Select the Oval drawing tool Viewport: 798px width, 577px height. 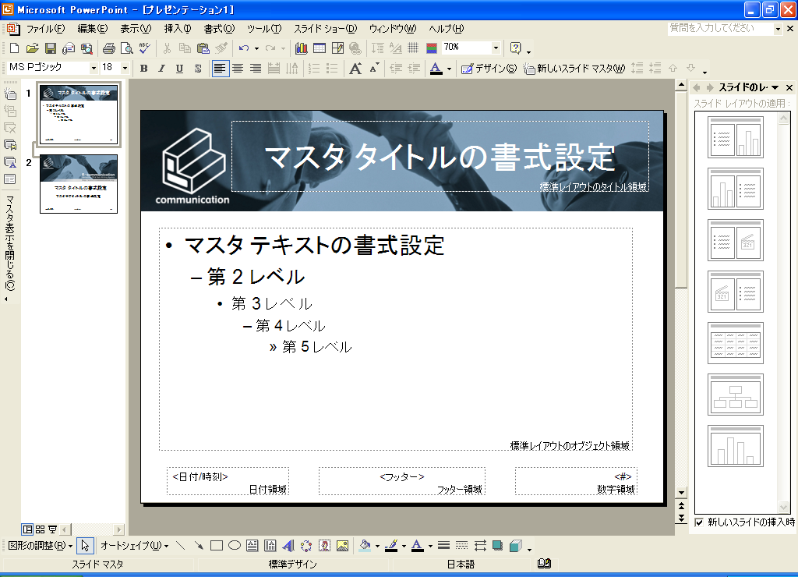234,546
